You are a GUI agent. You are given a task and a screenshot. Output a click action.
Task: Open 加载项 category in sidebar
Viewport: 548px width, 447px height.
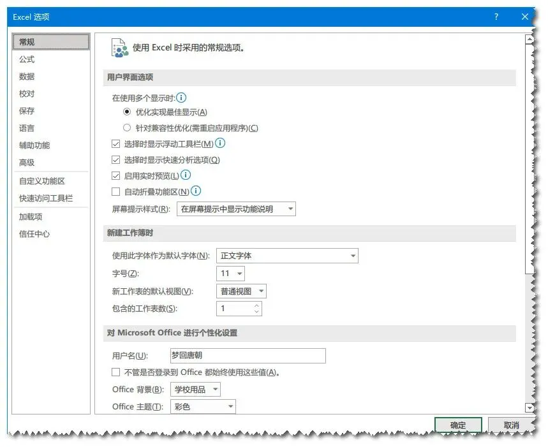[51, 217]
